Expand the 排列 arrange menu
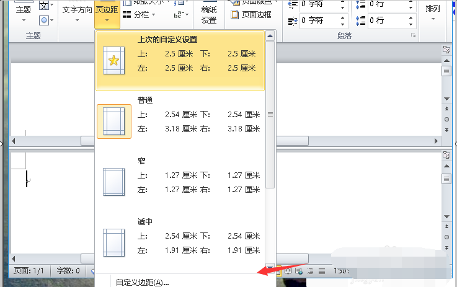This screenshot has height=287, width=457. 433,12
